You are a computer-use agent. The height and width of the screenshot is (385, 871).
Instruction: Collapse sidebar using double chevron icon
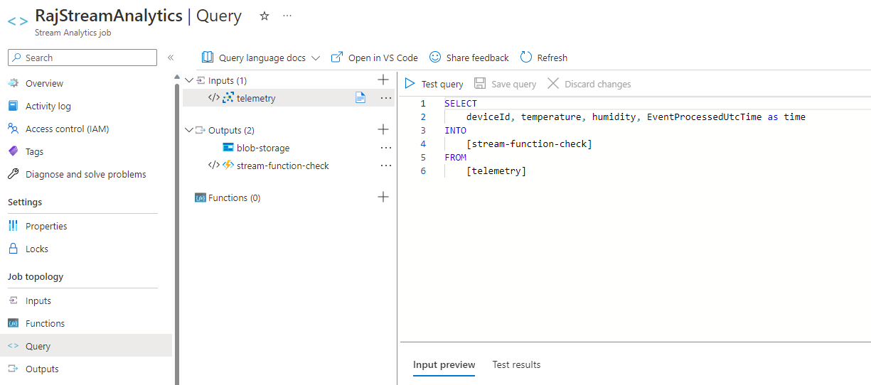tap(171, 58)
